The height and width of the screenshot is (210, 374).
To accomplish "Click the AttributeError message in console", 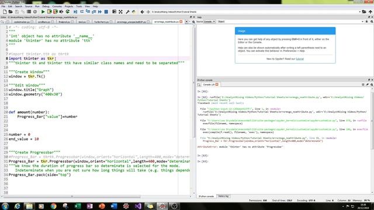I will tap(240, 147).
